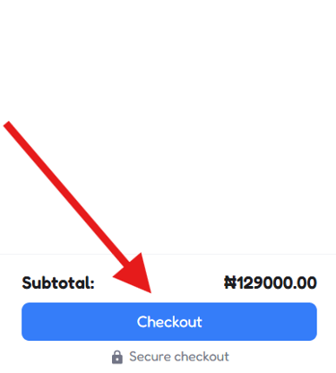This screenshot has width=336, height=373.
Task: Click the padlock icon beside Secure checkout
Action: (117, 357)
